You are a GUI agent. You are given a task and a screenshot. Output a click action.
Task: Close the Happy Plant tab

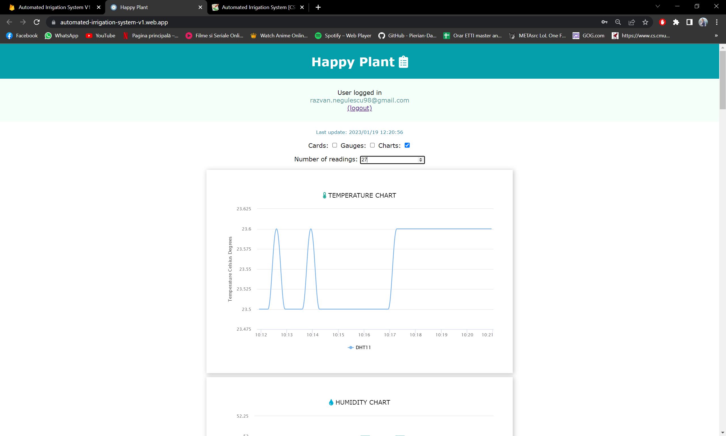pos(201,7)
